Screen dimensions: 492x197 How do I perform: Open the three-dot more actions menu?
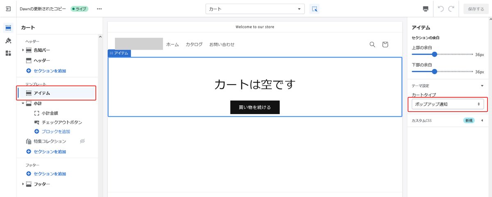pyautogui.click(x=99, y=9)
